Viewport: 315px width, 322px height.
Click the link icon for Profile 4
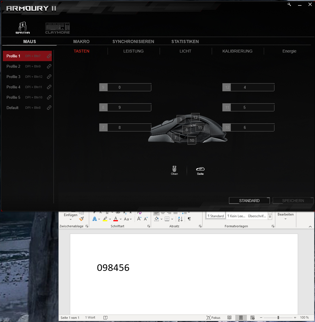point(49,87)
